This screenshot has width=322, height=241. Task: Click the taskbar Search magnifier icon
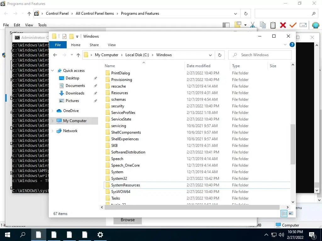click(x=23, y=235)
